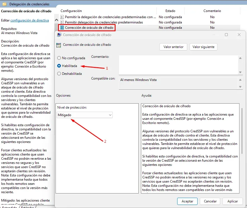This screenshot has height=208, width=247.
Task: Open the configuración de directiva link
Action: click(x=30, y=20)
